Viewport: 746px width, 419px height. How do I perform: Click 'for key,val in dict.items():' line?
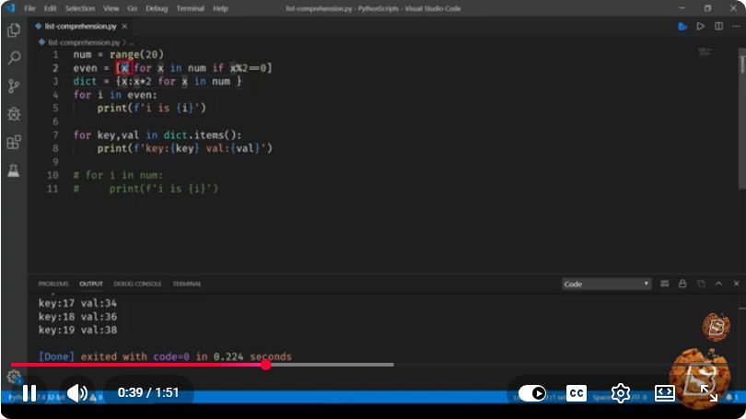pos(157,135)
